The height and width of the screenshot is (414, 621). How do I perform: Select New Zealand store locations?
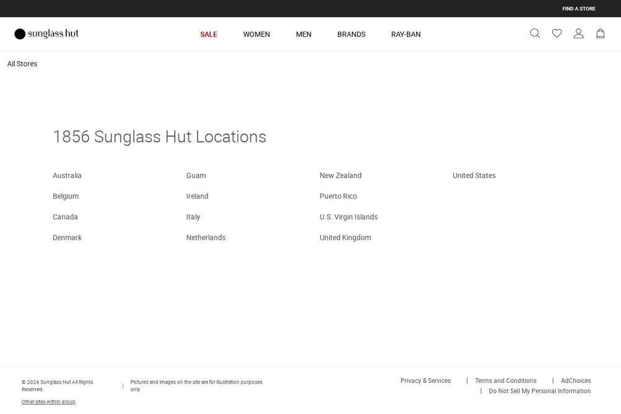(340, 175)
